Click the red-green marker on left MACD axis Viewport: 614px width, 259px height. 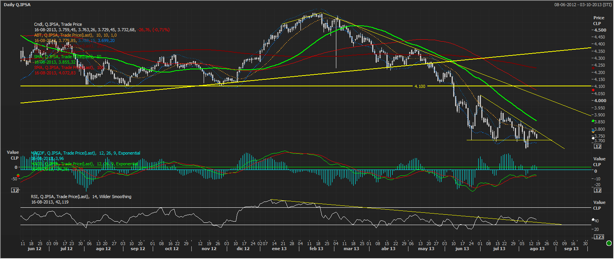point(18,175)
